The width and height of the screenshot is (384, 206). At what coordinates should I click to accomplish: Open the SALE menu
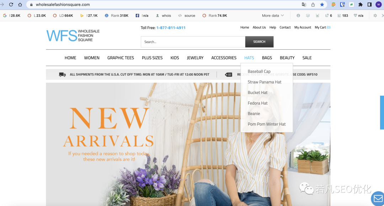coord(307,58)
